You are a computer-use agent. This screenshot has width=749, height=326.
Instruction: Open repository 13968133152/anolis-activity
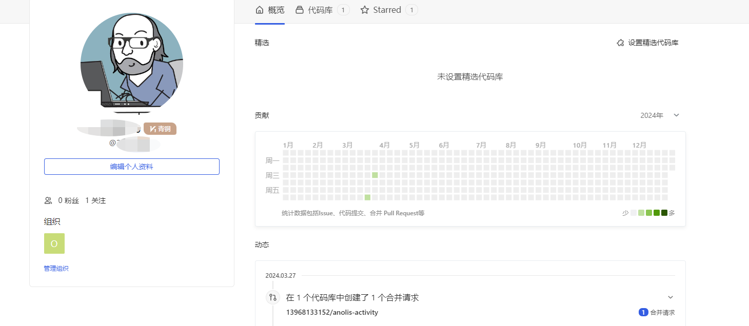(x=332, y=312)
